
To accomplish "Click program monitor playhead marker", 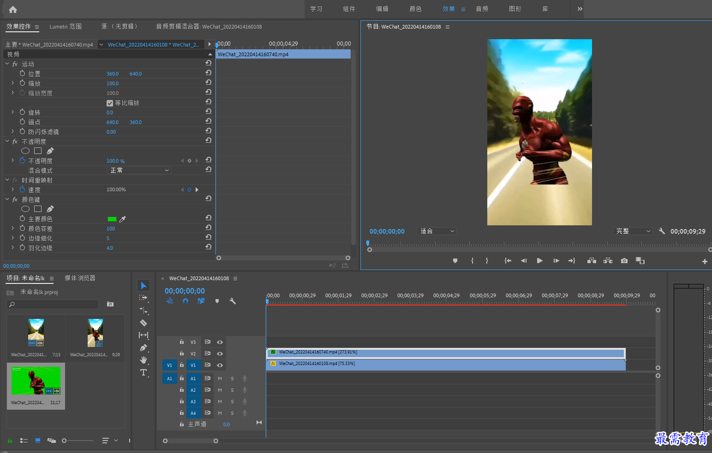I will tap(368, 242).
